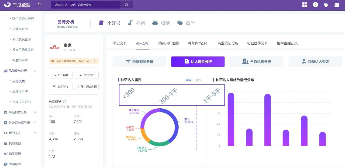Open the apps grid icon in the top bar
345x167 pixels.
coord(305,5)
